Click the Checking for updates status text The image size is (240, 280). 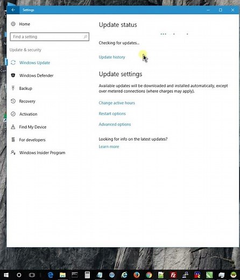click(119, 43)
